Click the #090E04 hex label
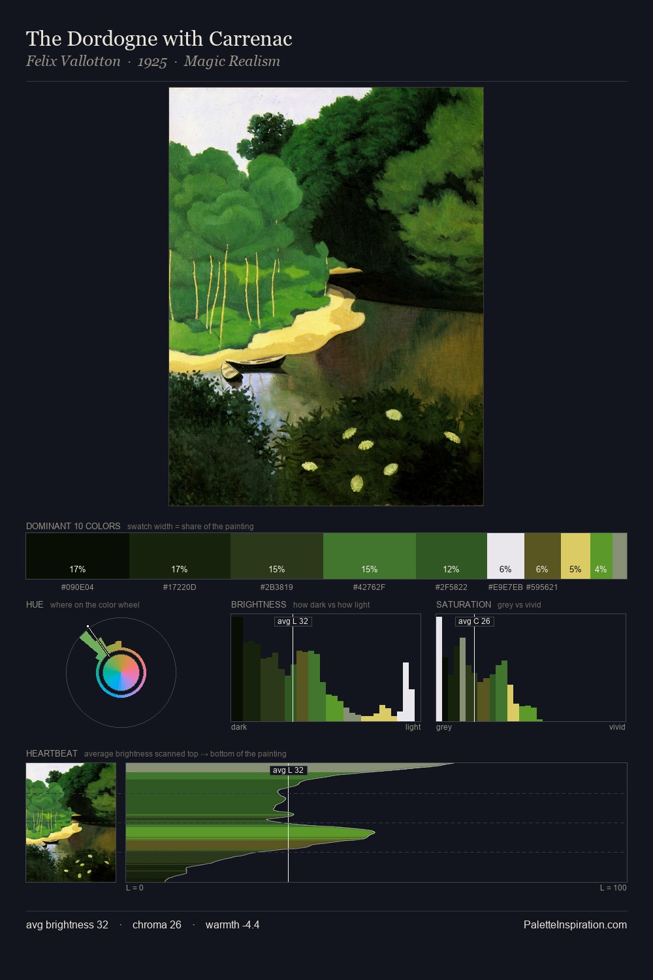The width and height of the screenshot is (653, 980). [77, 587]
